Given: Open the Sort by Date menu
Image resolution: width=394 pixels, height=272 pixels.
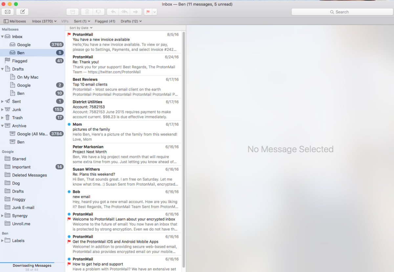Looking at the screenshot, I should coord(80,28).
